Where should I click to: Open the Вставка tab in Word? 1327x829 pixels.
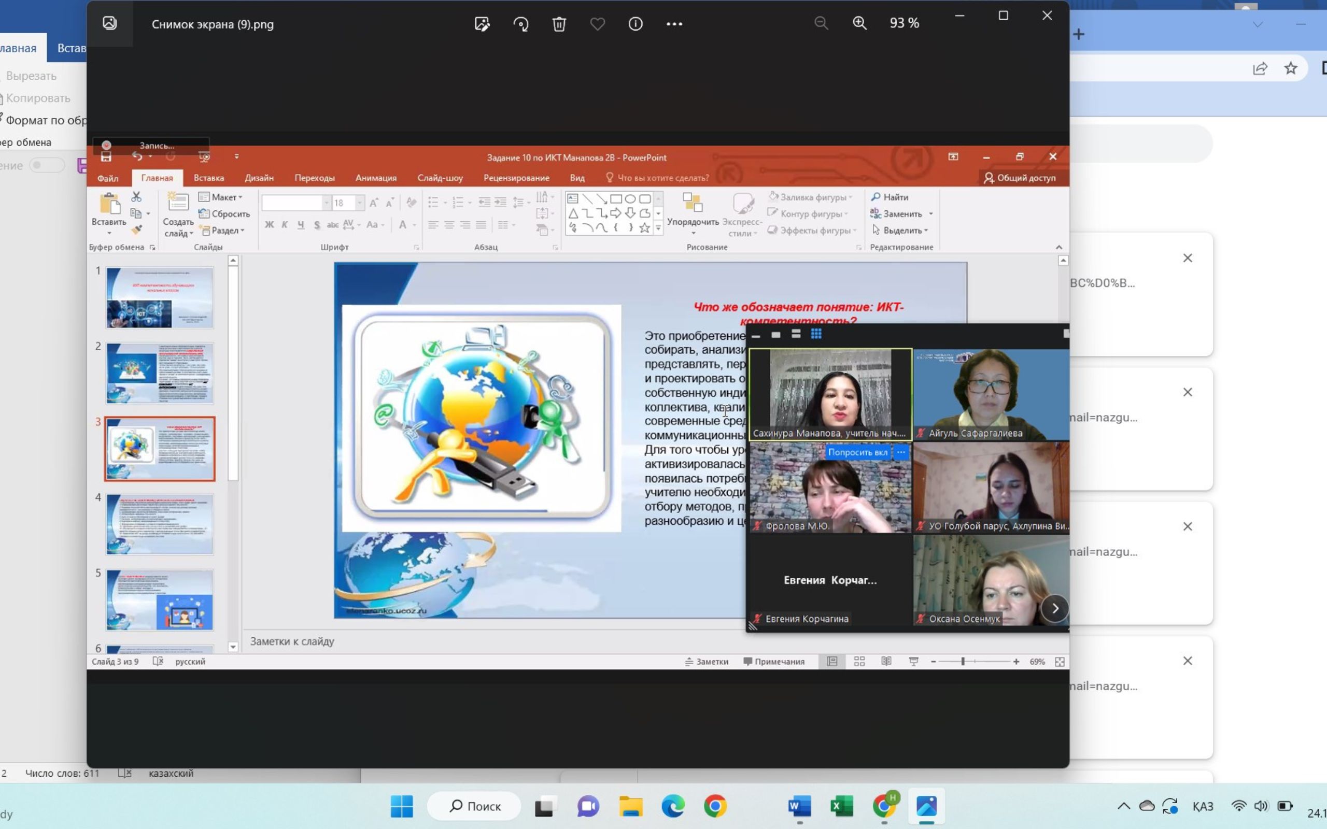(x=72, y=48)
